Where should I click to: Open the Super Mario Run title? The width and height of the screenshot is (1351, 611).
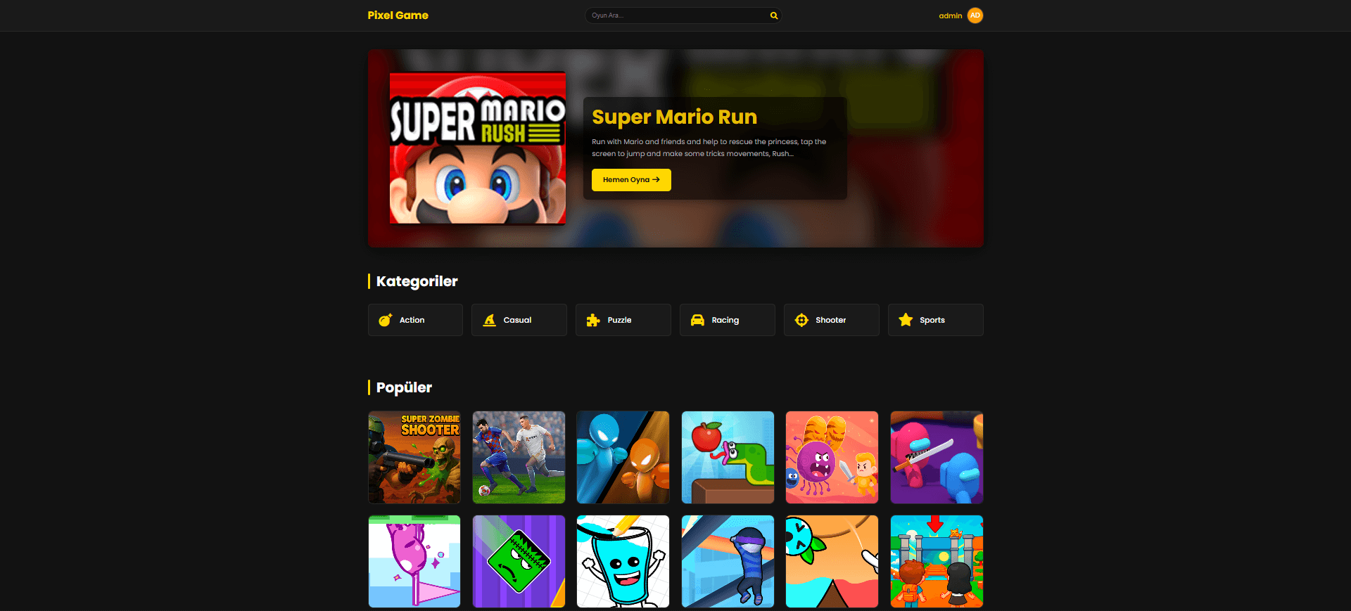(674, 117)
